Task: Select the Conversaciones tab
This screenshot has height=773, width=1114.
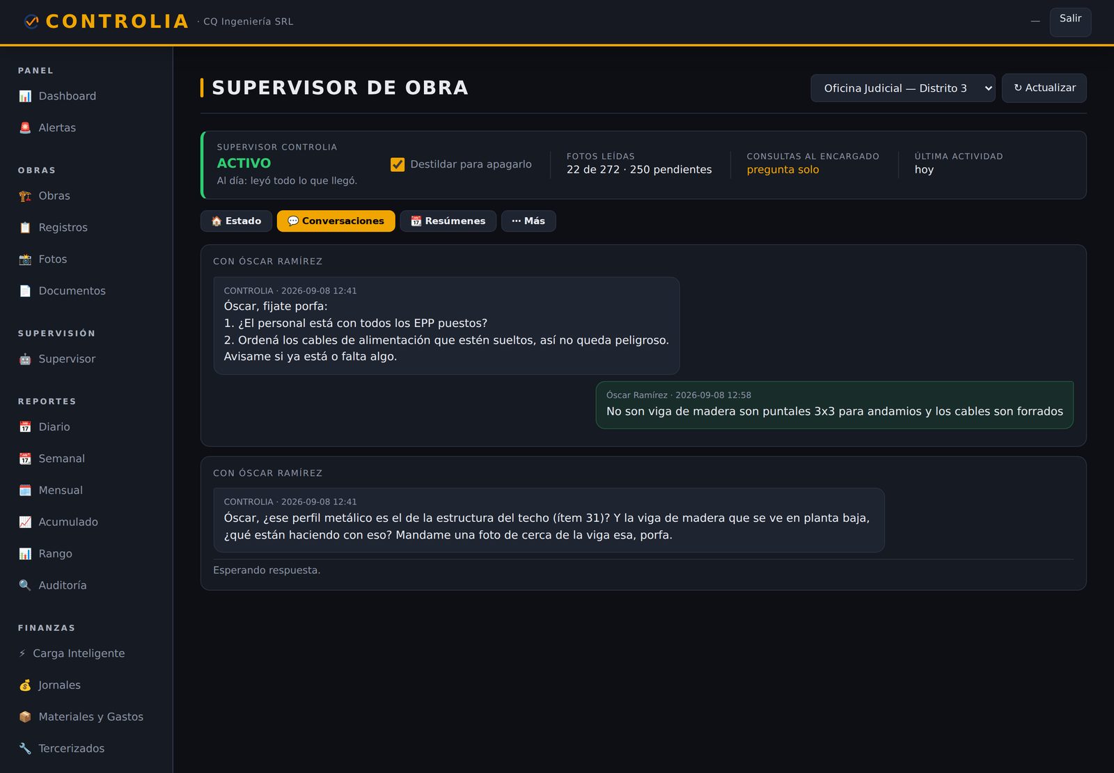Action: (336, 221)
